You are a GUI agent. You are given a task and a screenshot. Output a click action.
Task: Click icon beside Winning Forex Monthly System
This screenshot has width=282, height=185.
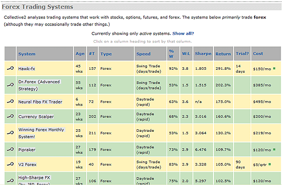(x=10, y=133)
